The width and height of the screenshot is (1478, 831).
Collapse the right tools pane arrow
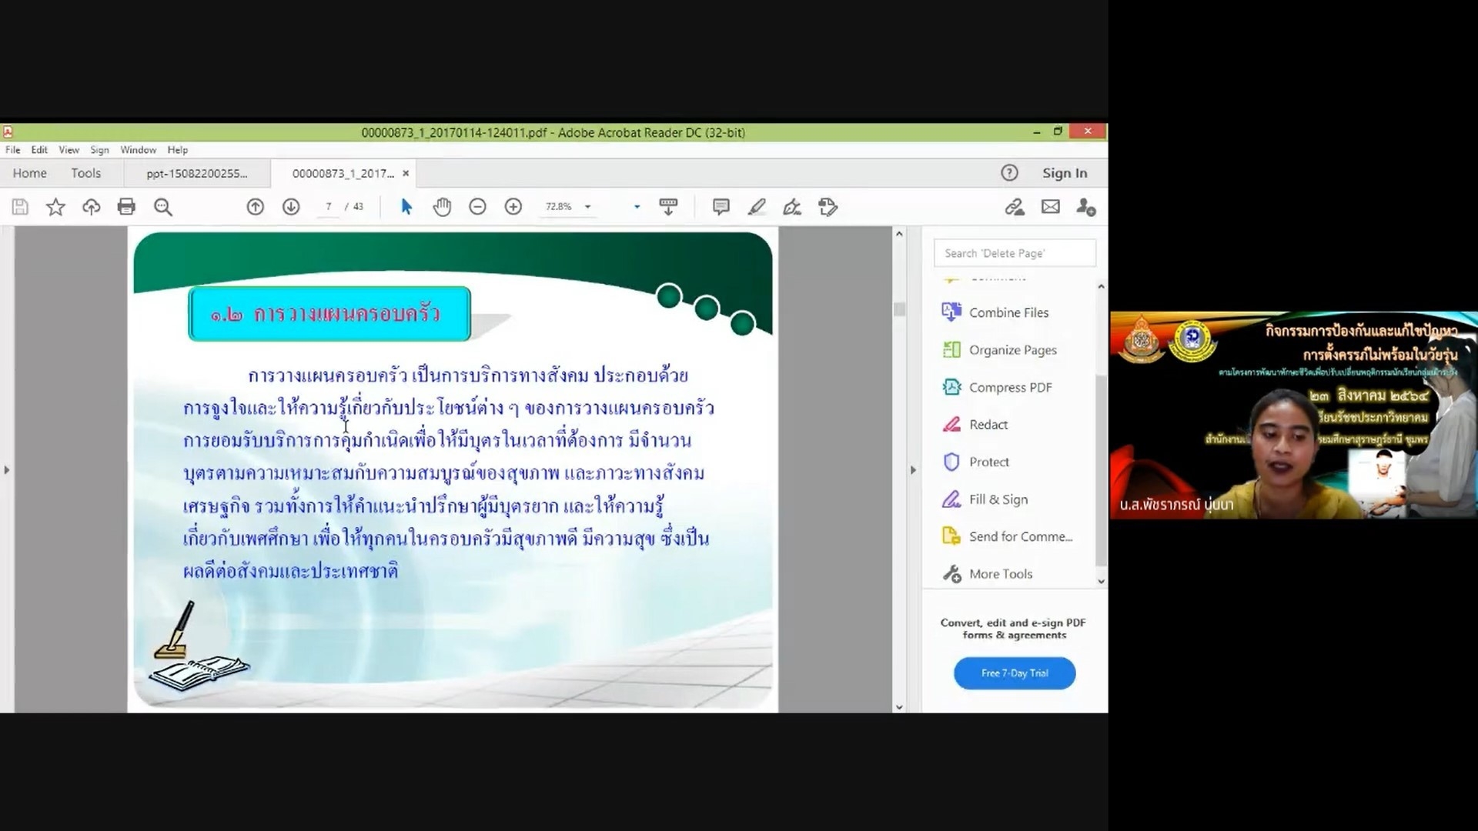913,469
